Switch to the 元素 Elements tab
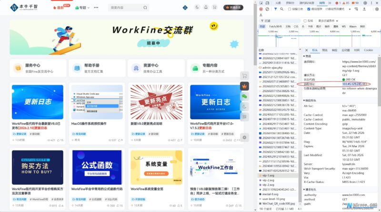381x212 pixels. [278, 3]
